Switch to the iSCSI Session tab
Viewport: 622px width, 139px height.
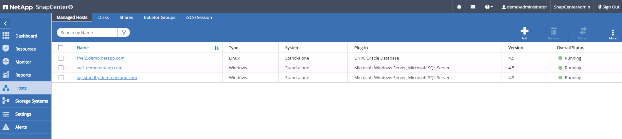(x=199, y=18)
